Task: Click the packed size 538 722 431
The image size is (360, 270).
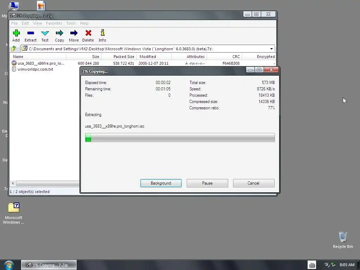Action: 123,63
